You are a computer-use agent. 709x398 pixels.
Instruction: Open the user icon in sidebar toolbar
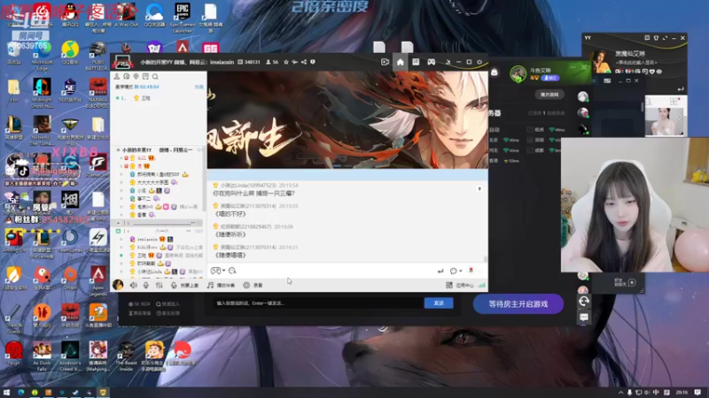click(x=117, y=77)
